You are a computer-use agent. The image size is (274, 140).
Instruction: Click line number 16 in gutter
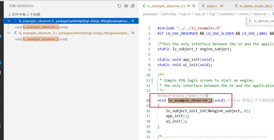[148, 111]
